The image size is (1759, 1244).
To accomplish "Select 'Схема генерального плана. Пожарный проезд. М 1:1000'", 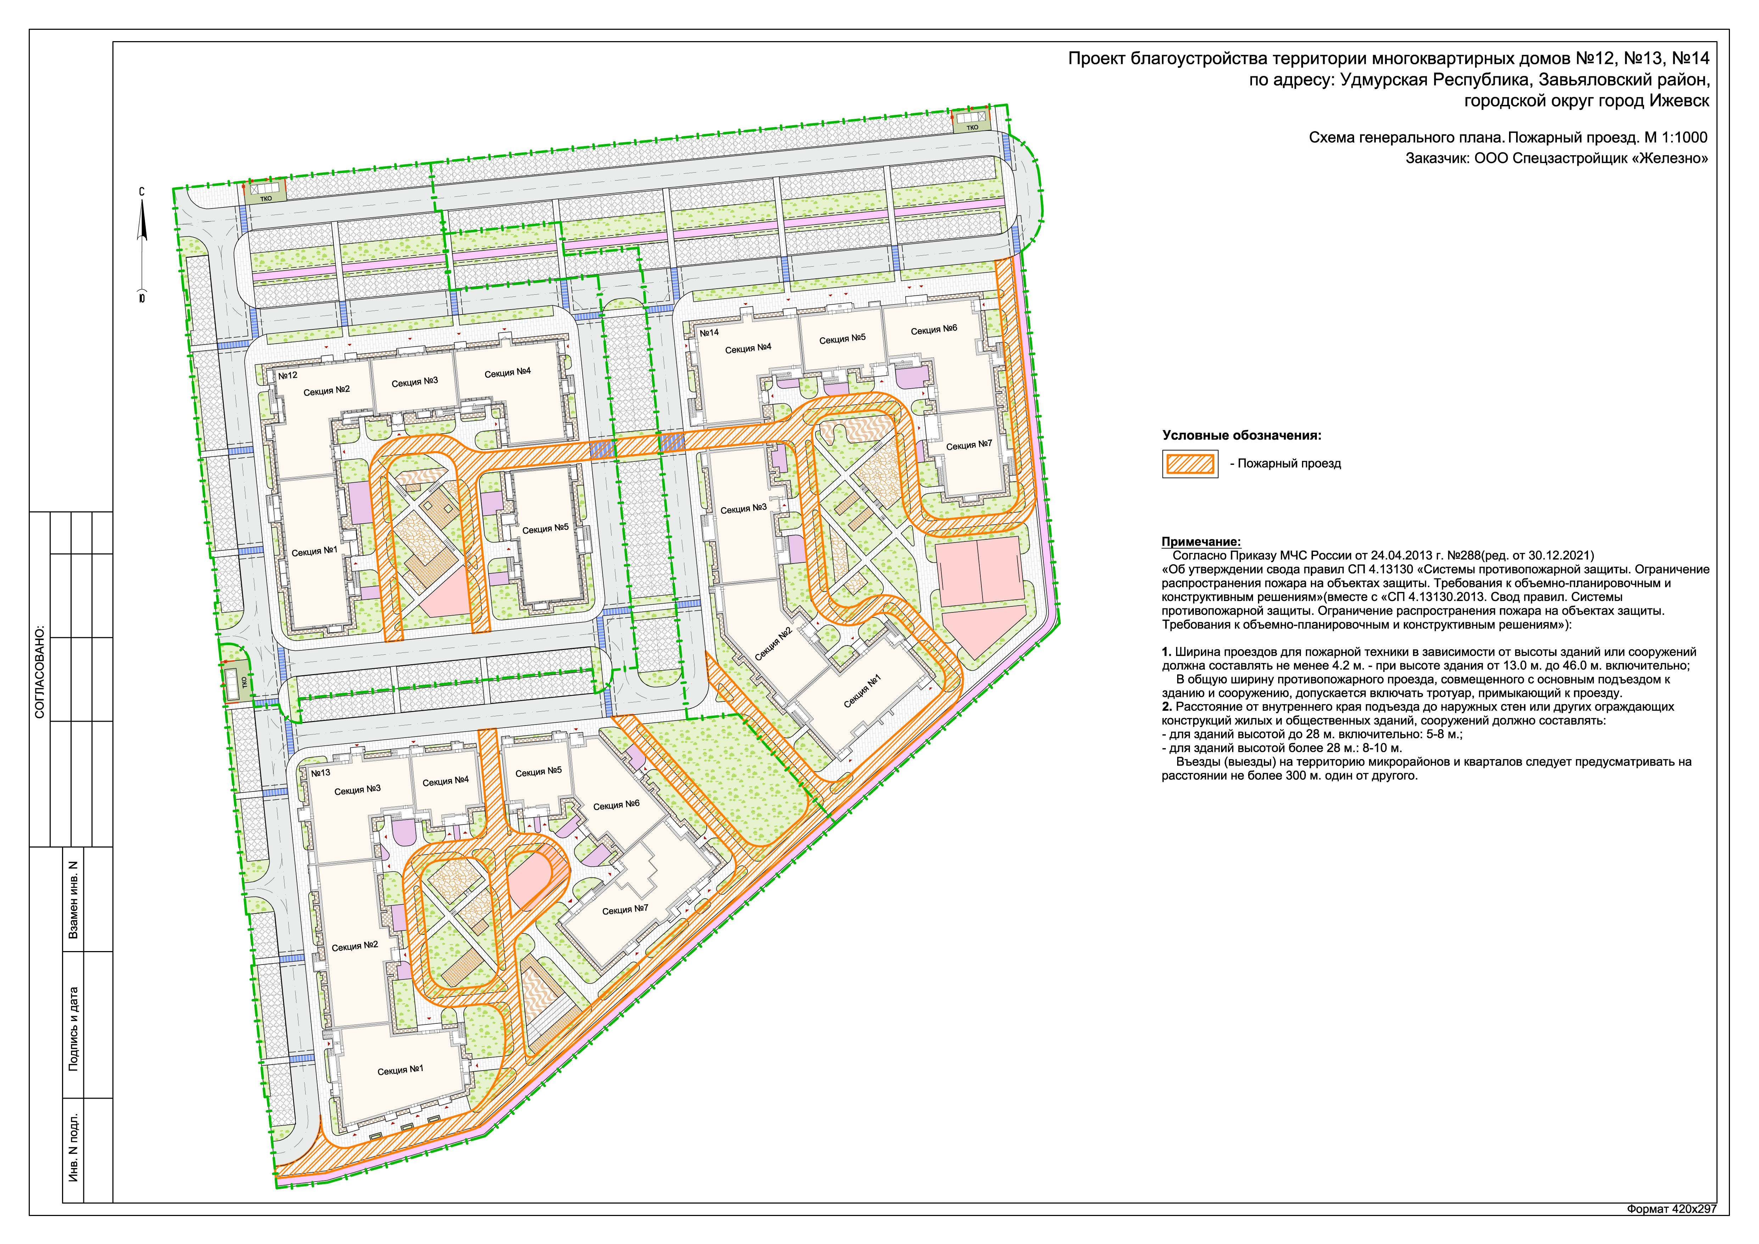I will (1508, 138).
